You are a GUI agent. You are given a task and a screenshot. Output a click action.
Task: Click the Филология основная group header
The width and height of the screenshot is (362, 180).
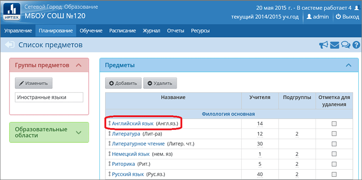coord(228,114)
